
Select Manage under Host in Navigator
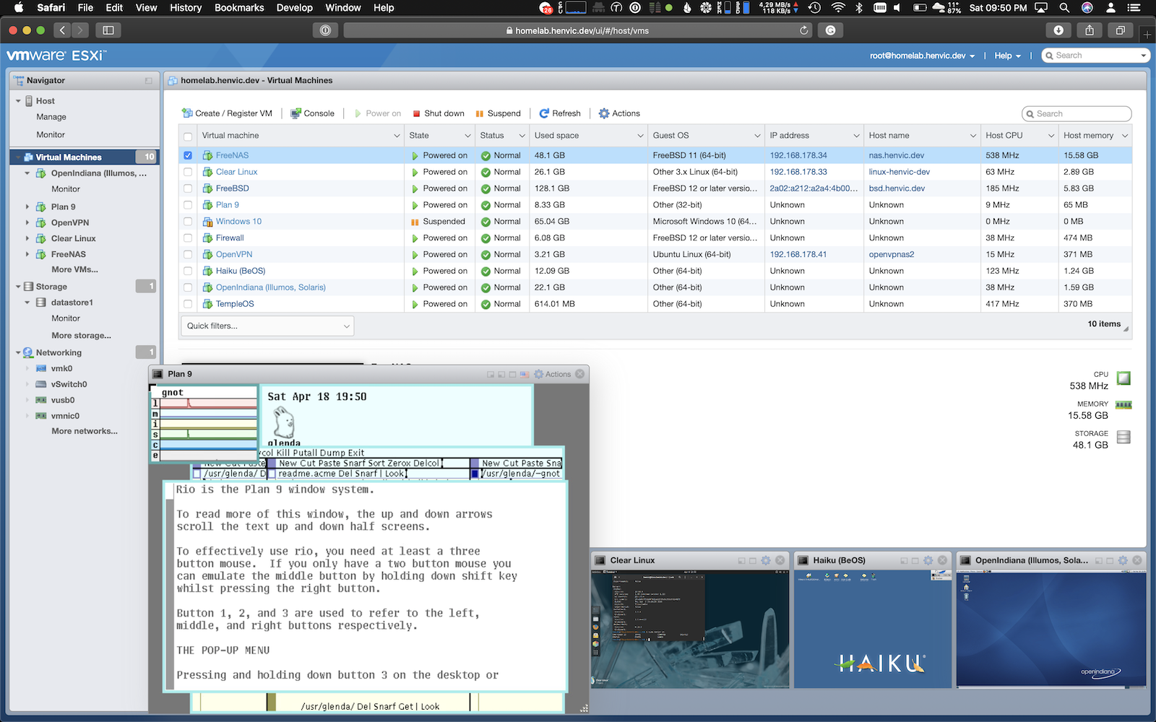(x=51, y=117)
